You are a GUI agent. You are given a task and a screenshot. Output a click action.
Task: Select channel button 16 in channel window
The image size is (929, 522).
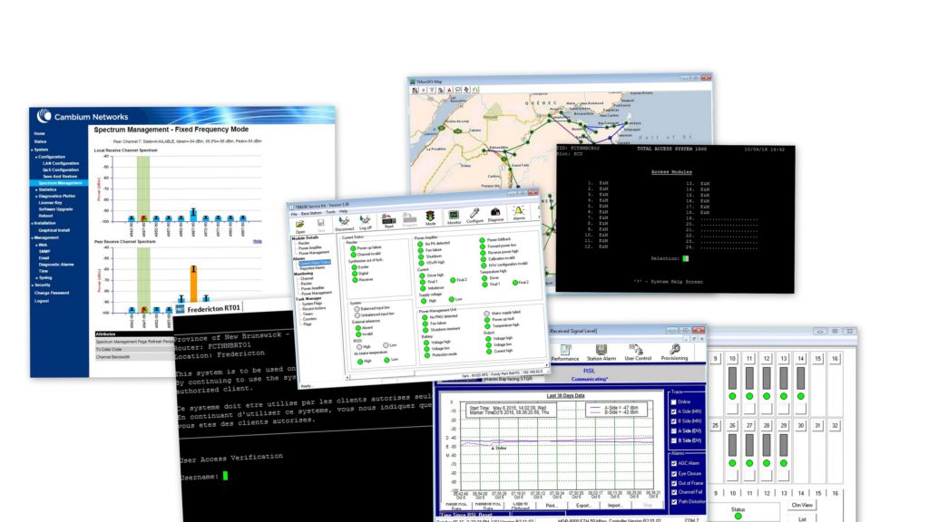click(835, 358)
